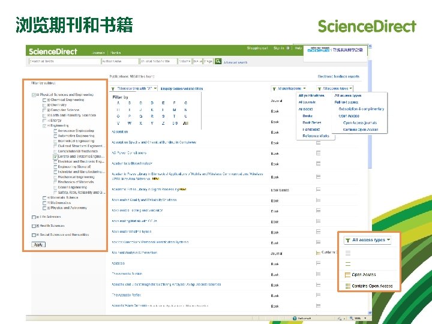Expand the Chemistry subject tree node

[49, 105]
